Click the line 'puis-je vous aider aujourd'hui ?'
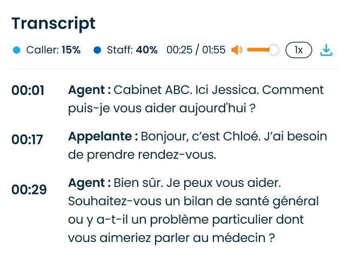The height and width of the screenshot is (268, 348). pyautogui.click(x=162, y=108)
